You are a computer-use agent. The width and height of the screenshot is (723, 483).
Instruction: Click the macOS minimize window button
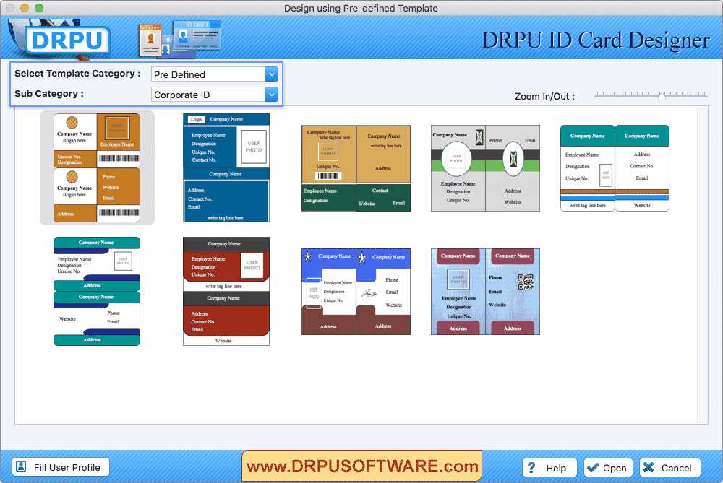pyautogui.click(x=25, y=8)
